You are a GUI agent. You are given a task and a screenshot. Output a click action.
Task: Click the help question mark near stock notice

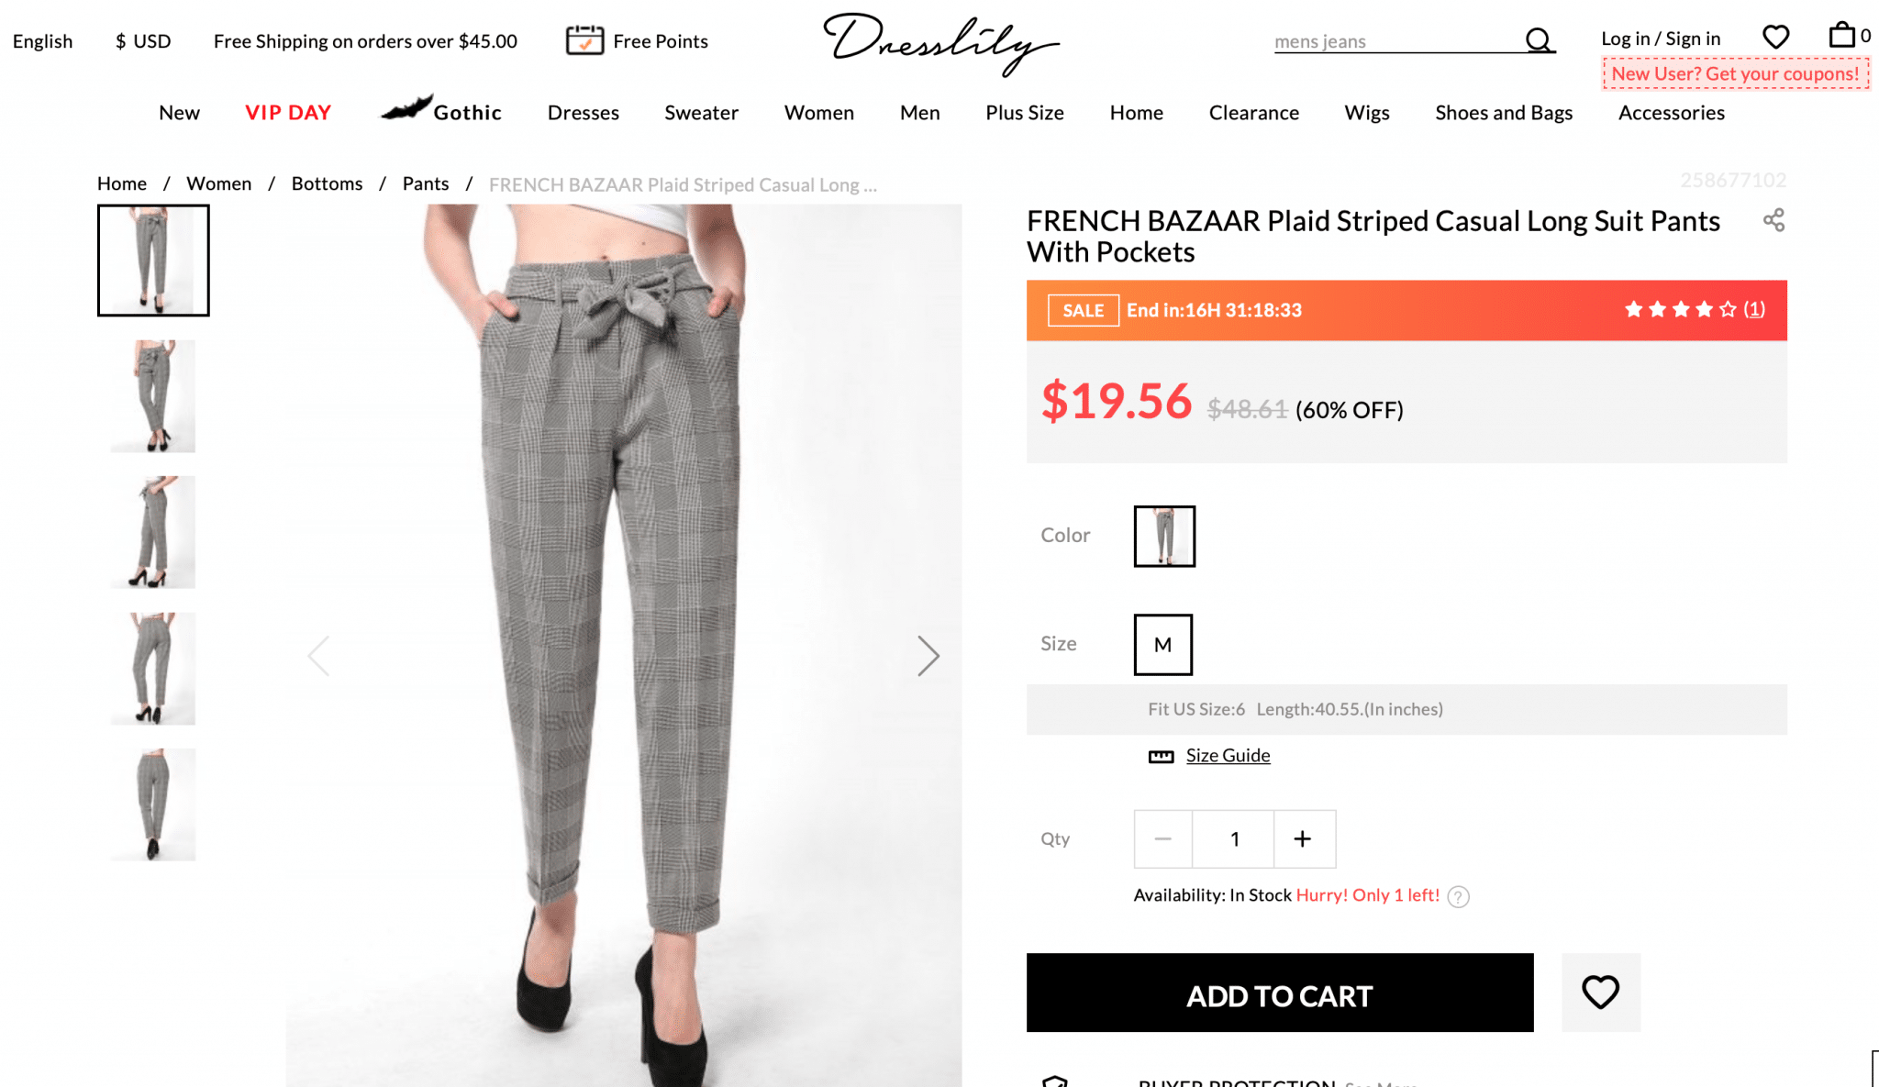click(1459, 896)
